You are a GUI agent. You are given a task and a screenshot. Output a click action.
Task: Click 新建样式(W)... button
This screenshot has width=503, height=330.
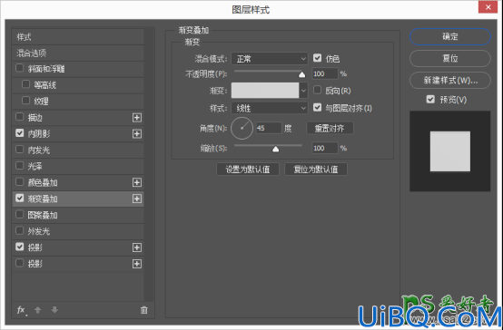point(450,80)
